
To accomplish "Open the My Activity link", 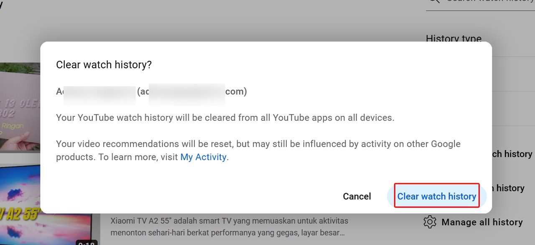I will tap(203, 157).
